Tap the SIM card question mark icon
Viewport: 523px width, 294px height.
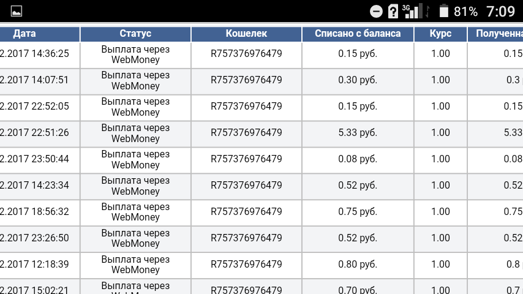click(x=391, y=11)
